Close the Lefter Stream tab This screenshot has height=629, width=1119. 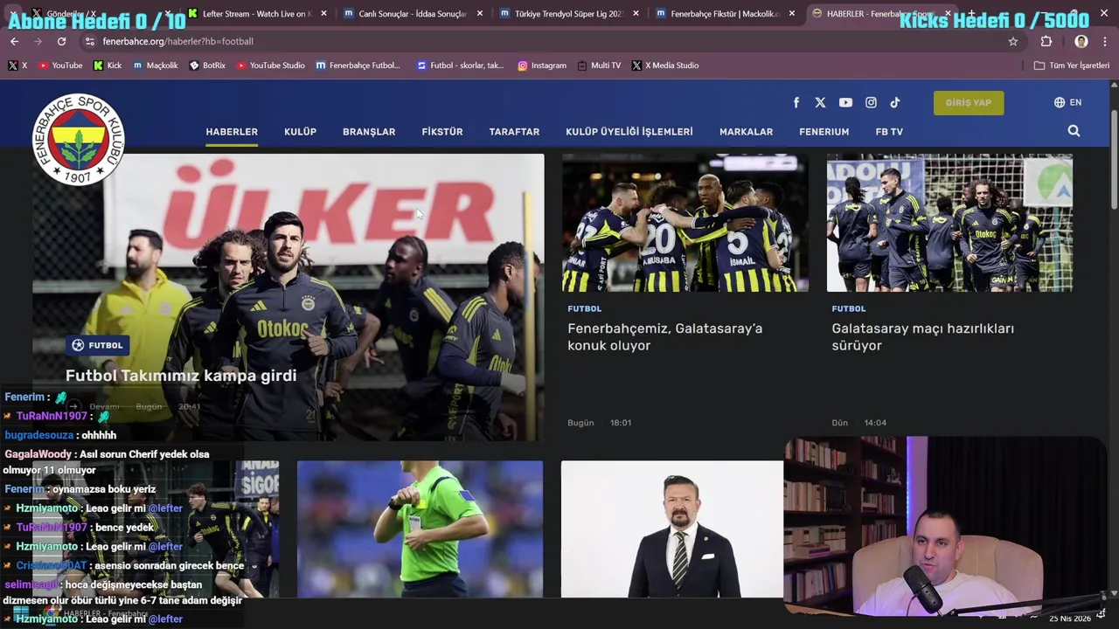(x=323, y=14)
